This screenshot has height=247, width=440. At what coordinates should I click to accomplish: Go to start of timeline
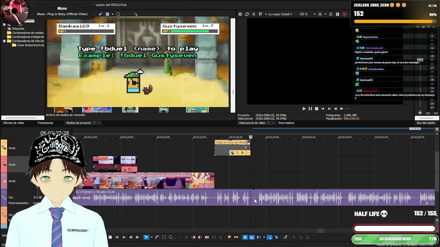(117, 237)
